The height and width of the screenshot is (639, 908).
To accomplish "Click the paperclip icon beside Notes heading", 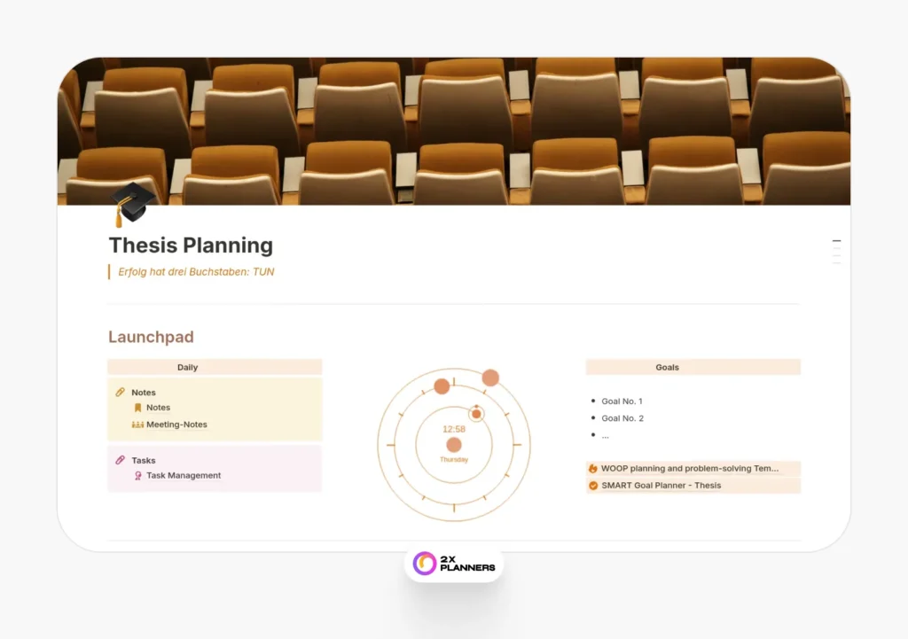I will (120, 392).
